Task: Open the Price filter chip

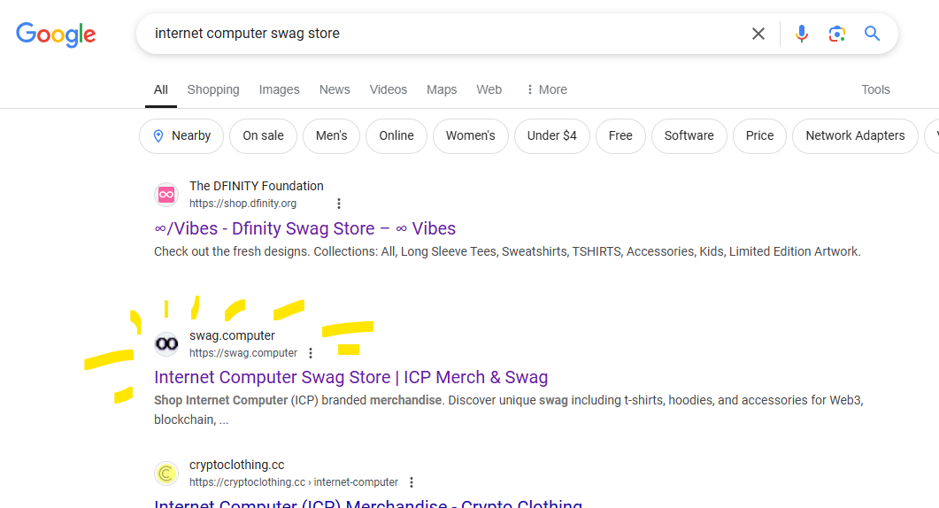Action: point(759,136)
